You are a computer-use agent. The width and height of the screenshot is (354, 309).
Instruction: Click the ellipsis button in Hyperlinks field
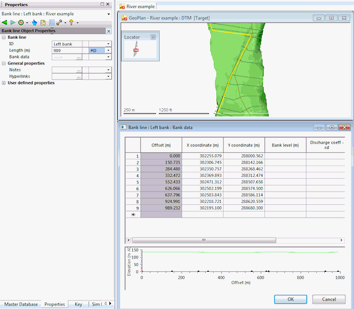(x=79, y=77)
